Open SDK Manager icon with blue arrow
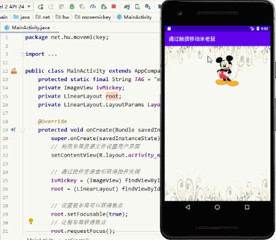276x240 pixels. (148, 7)
